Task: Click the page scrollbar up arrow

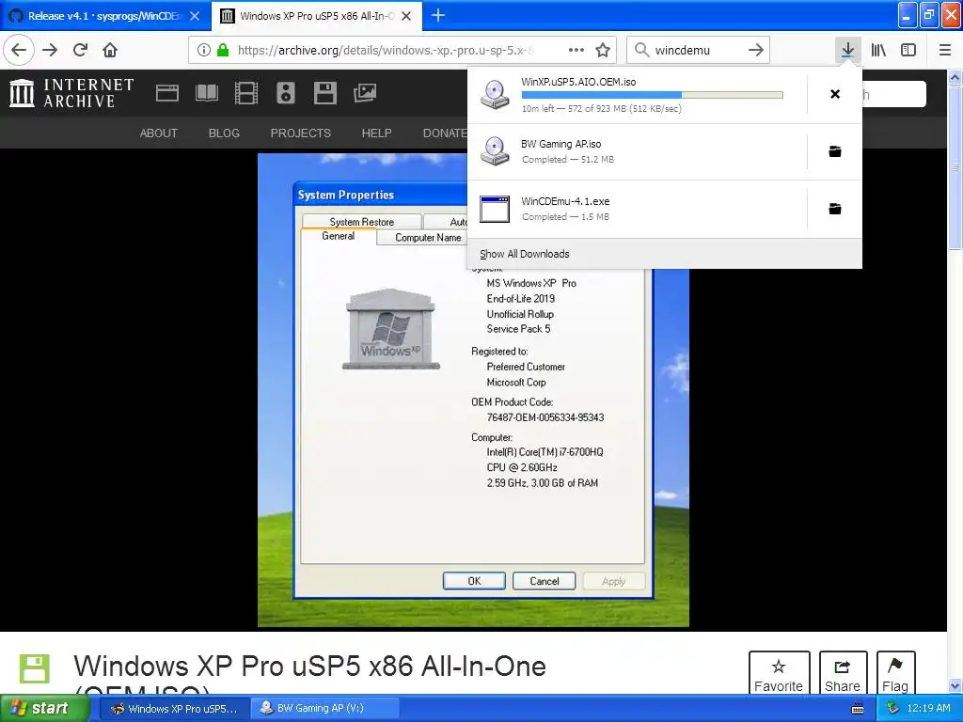Action: pos(955,77)
